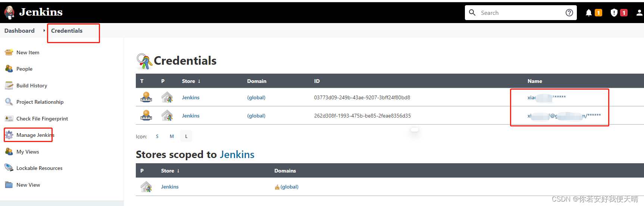Focus the Search input field
Image resolution: width=644 pixels, height=206 pixels.
[520, 13]
